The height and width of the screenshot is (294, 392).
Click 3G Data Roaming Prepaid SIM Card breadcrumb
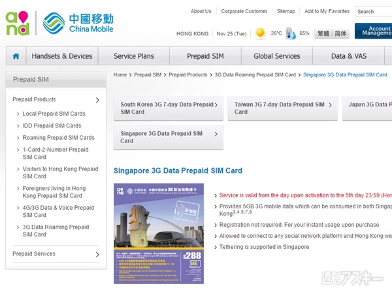click(x=255, y=74)
